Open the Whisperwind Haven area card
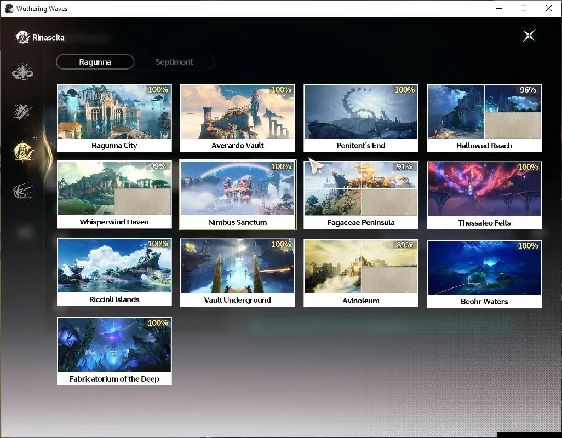Image resolution: width=562 pixels, height=438 pixels. click(x=114, y=194)
